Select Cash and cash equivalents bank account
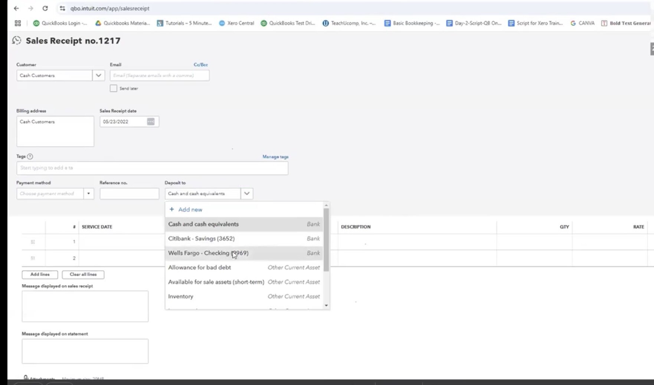This screenshot has height=385, width=654. pyautogui.click(x=244, y=224)
